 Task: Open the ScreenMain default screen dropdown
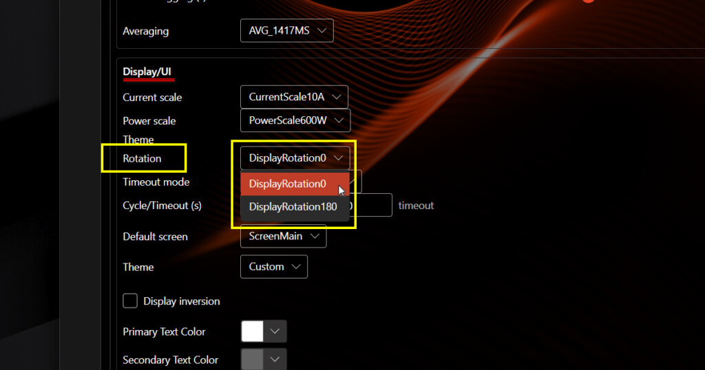tap(283, 236)
